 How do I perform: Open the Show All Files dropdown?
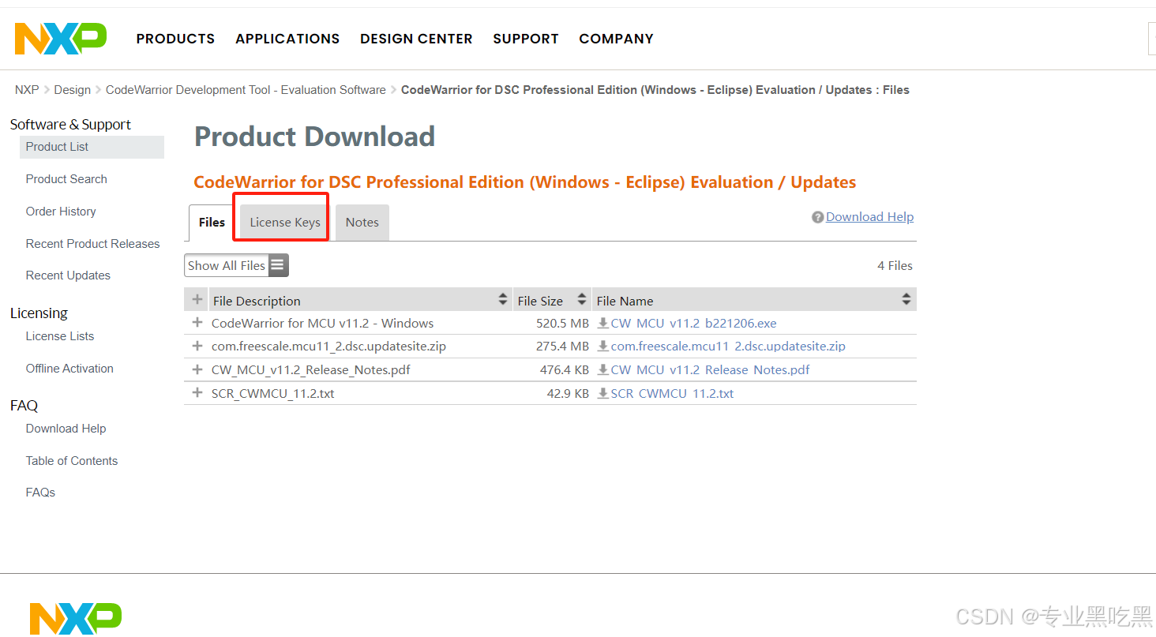coord(237,265)
